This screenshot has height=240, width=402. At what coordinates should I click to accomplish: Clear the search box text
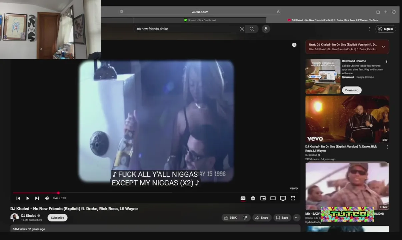click(x=242, y=29)
